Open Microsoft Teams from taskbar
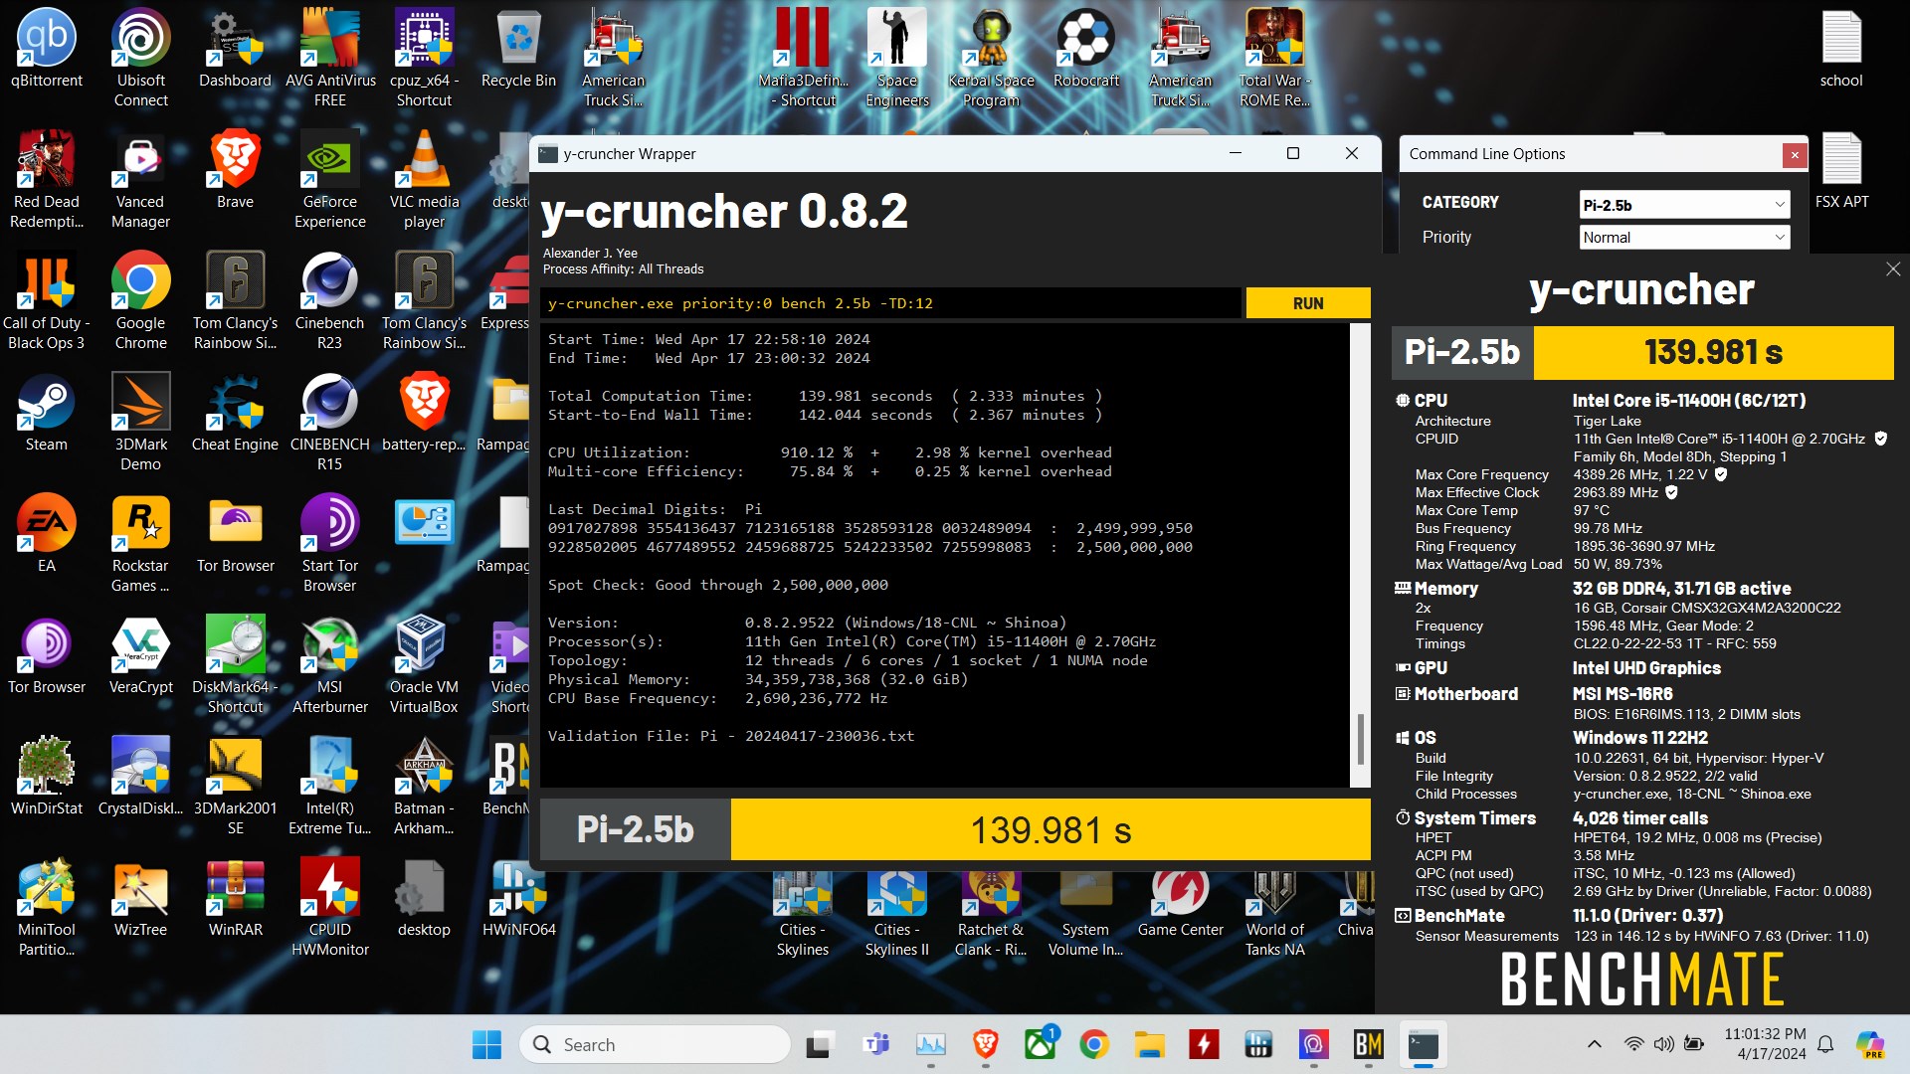 tap(875, 1044)
